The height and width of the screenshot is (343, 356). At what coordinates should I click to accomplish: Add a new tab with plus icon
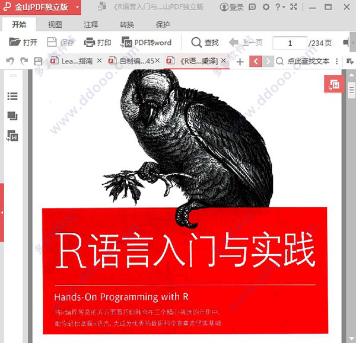(x=240, y=62)
